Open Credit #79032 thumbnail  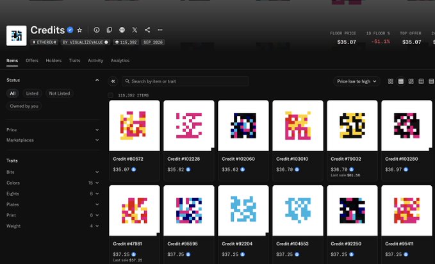pyautogui.click(x=352, y=126)
